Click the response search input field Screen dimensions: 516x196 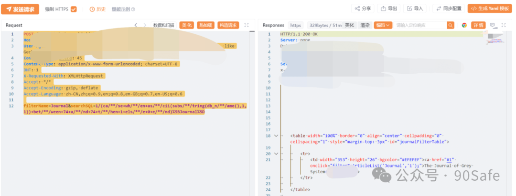tap(419, 25)
